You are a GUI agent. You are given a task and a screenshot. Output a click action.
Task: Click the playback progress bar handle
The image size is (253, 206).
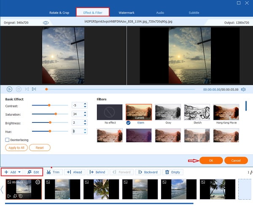tap(46, 89)
